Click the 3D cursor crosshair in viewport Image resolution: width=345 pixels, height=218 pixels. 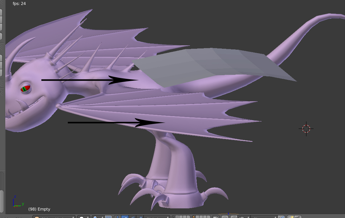[306, 129]
